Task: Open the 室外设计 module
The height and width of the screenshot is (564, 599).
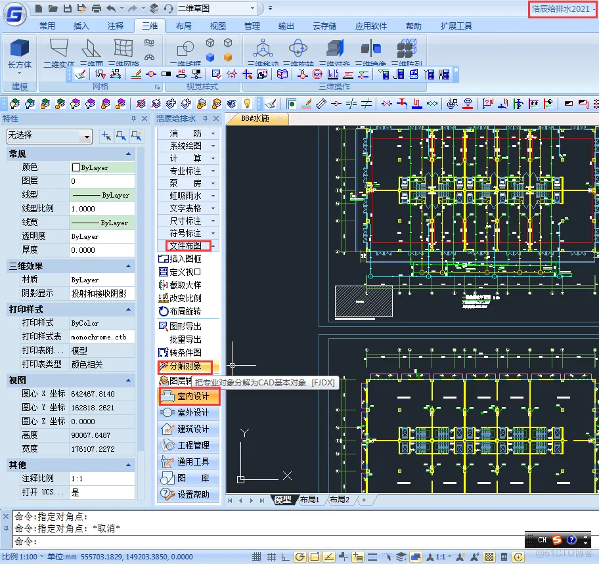Action: pos(189,412)
